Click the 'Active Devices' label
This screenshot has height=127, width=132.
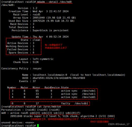pos(18,43)
